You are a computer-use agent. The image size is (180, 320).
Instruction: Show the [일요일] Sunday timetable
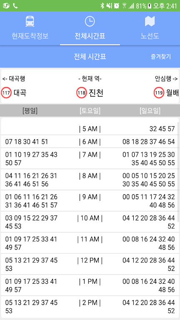click(x=150, y=111)
